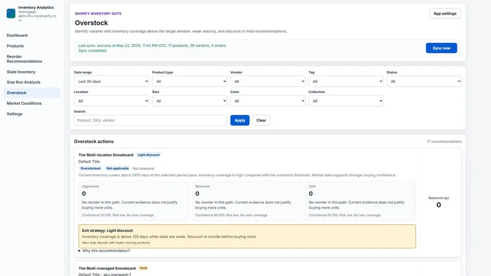Open the Product type dropdown

pyautogui.click(x=190, y=82)
